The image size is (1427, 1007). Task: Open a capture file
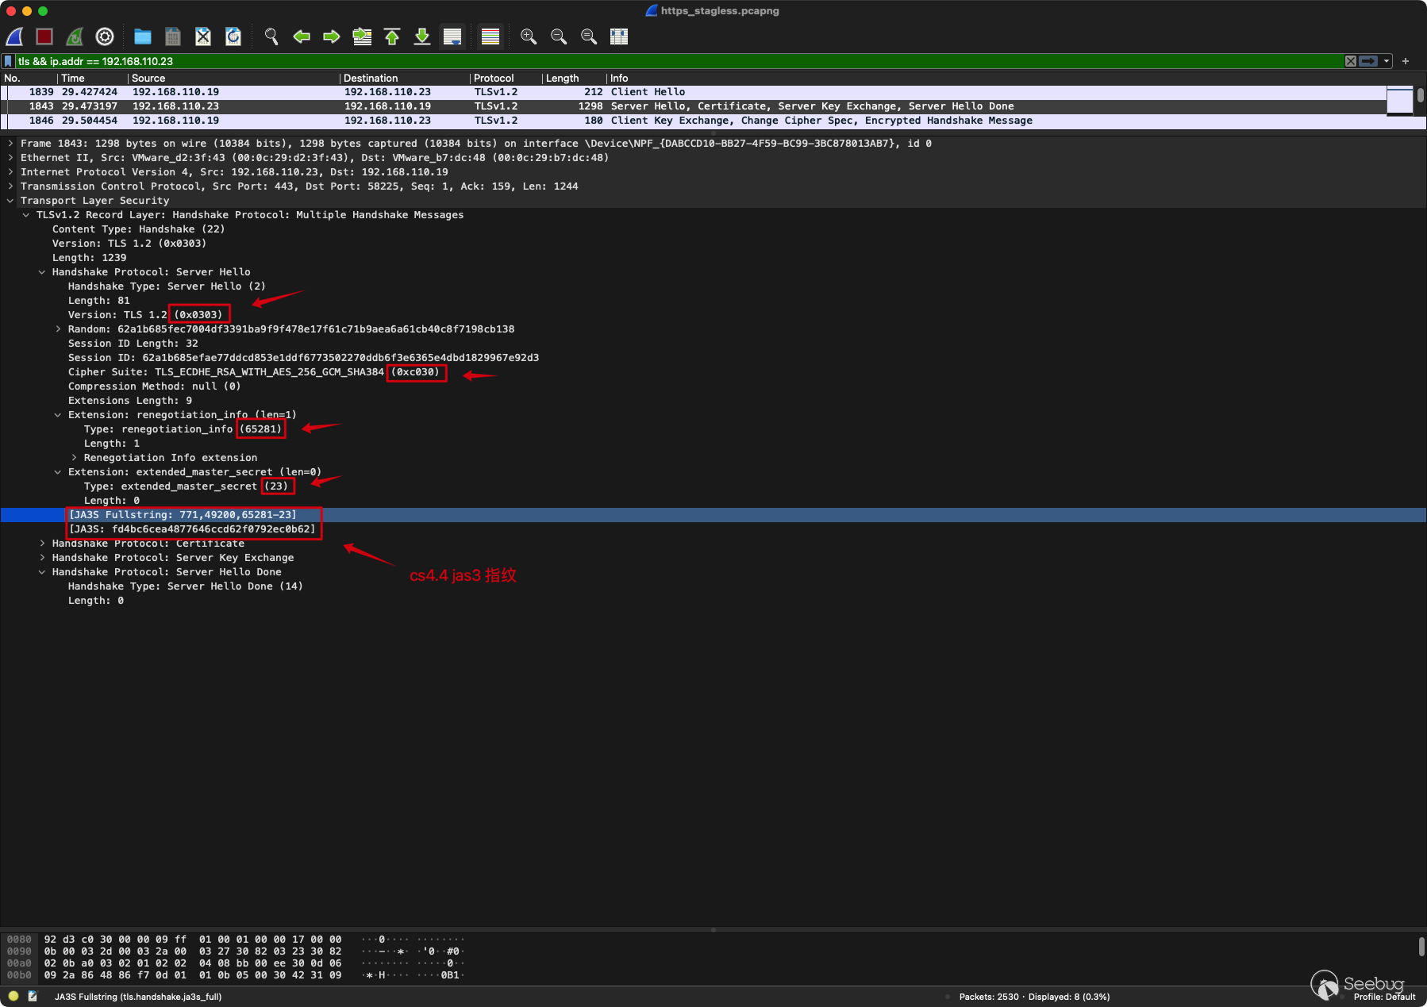pyautogui.click(x=143, y=37)
